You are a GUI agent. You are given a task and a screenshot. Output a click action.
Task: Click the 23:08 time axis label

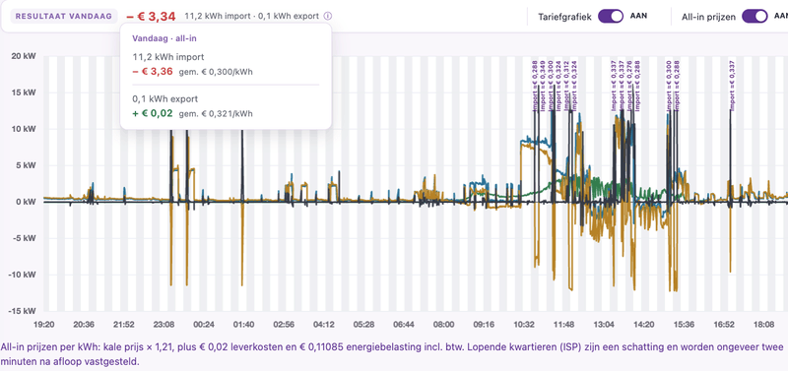[x=164, y=325]
